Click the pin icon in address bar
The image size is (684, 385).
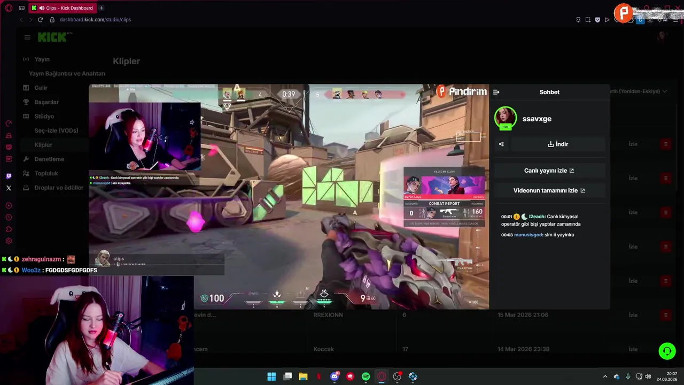click(578, 20)
